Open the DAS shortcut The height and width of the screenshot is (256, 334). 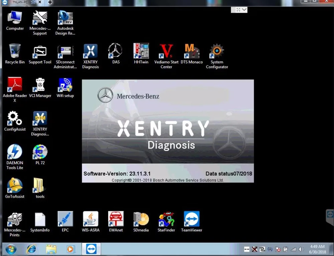116,53
